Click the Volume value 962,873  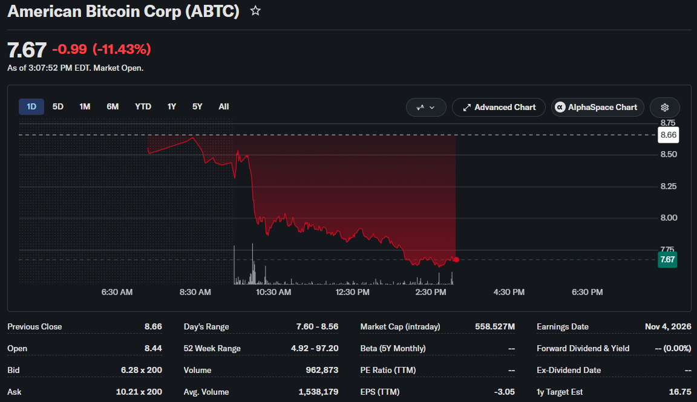(322, 370)
